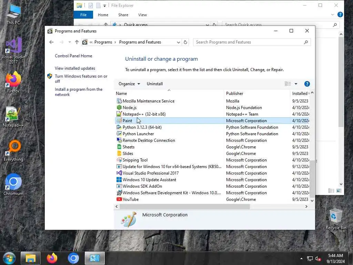Open File Explorer help icon
The width and height of the screenshot is (353, 265).
point(340,14)
